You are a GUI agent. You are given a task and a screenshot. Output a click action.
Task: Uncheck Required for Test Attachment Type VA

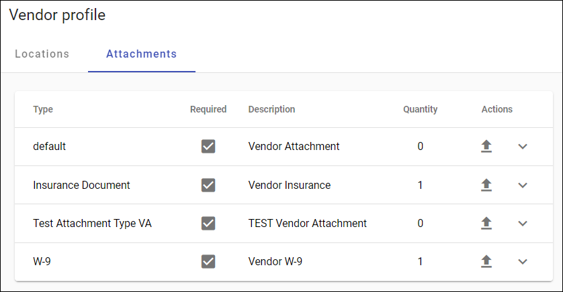tap(208, 223)
